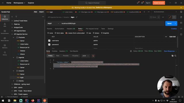184x103 pixels.
Task: Open the Monitors sidebar panel
Action: [x=5, y=46]
